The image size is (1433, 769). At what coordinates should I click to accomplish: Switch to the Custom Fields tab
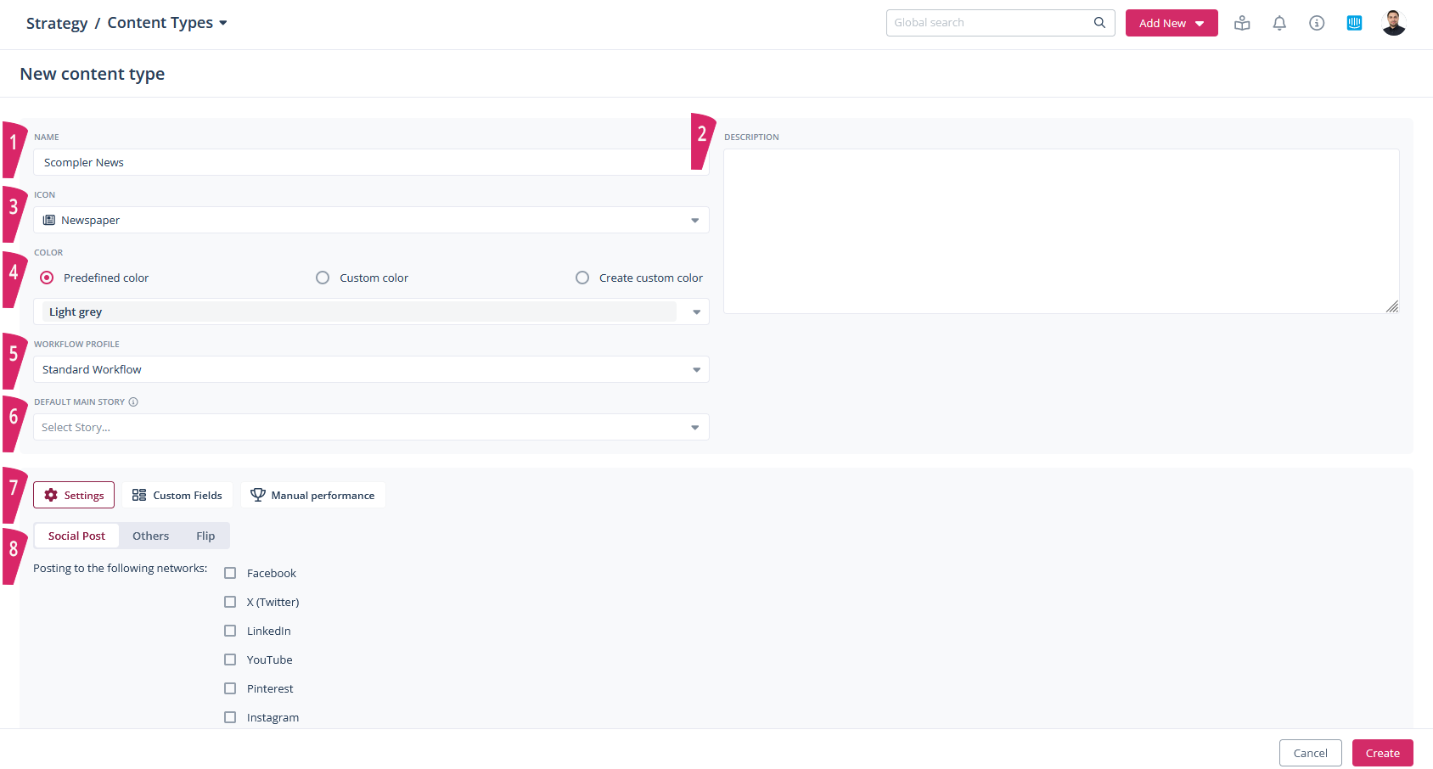pyautogui.click(x=177, y=495)
